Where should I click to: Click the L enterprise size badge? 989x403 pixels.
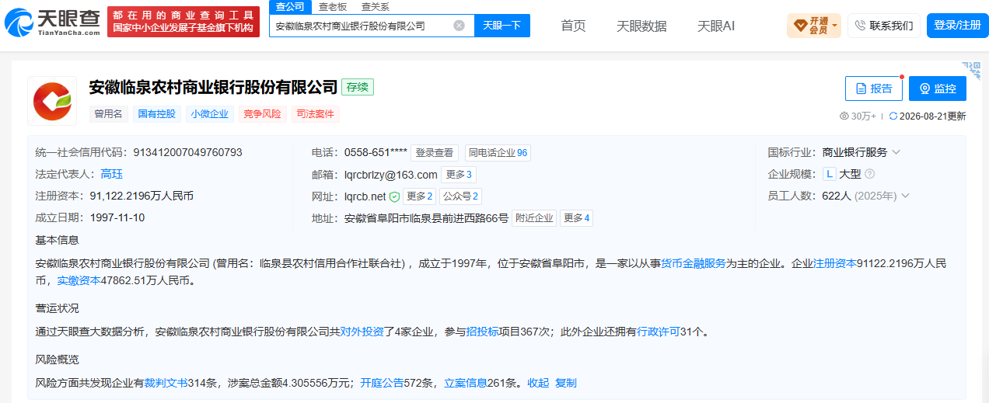tap(830, 174)
